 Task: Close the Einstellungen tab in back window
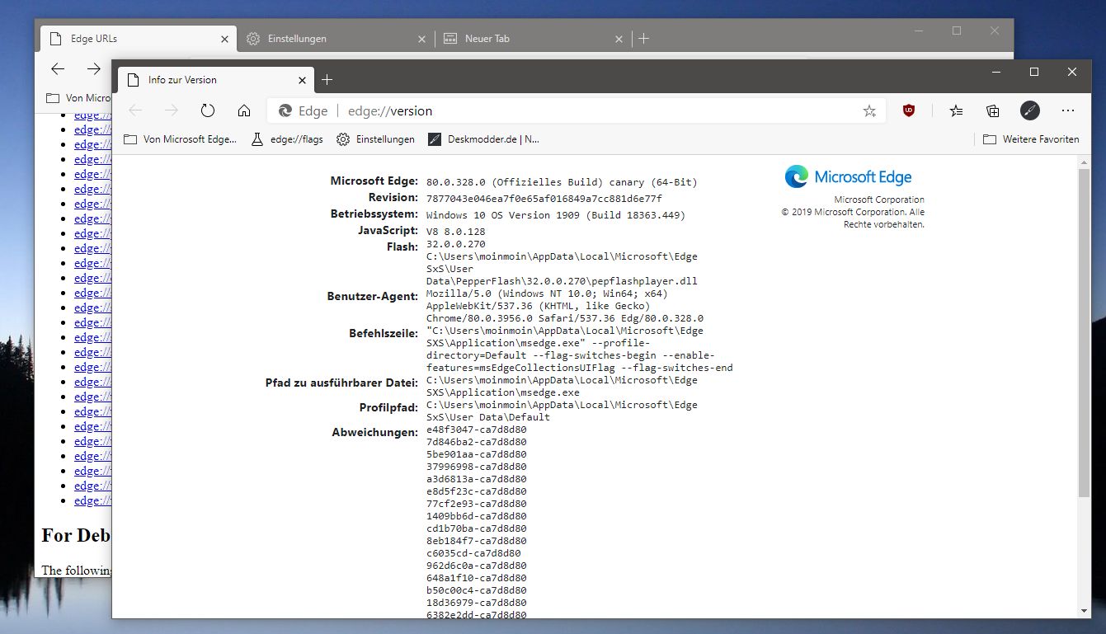click(x=421, y=39)
